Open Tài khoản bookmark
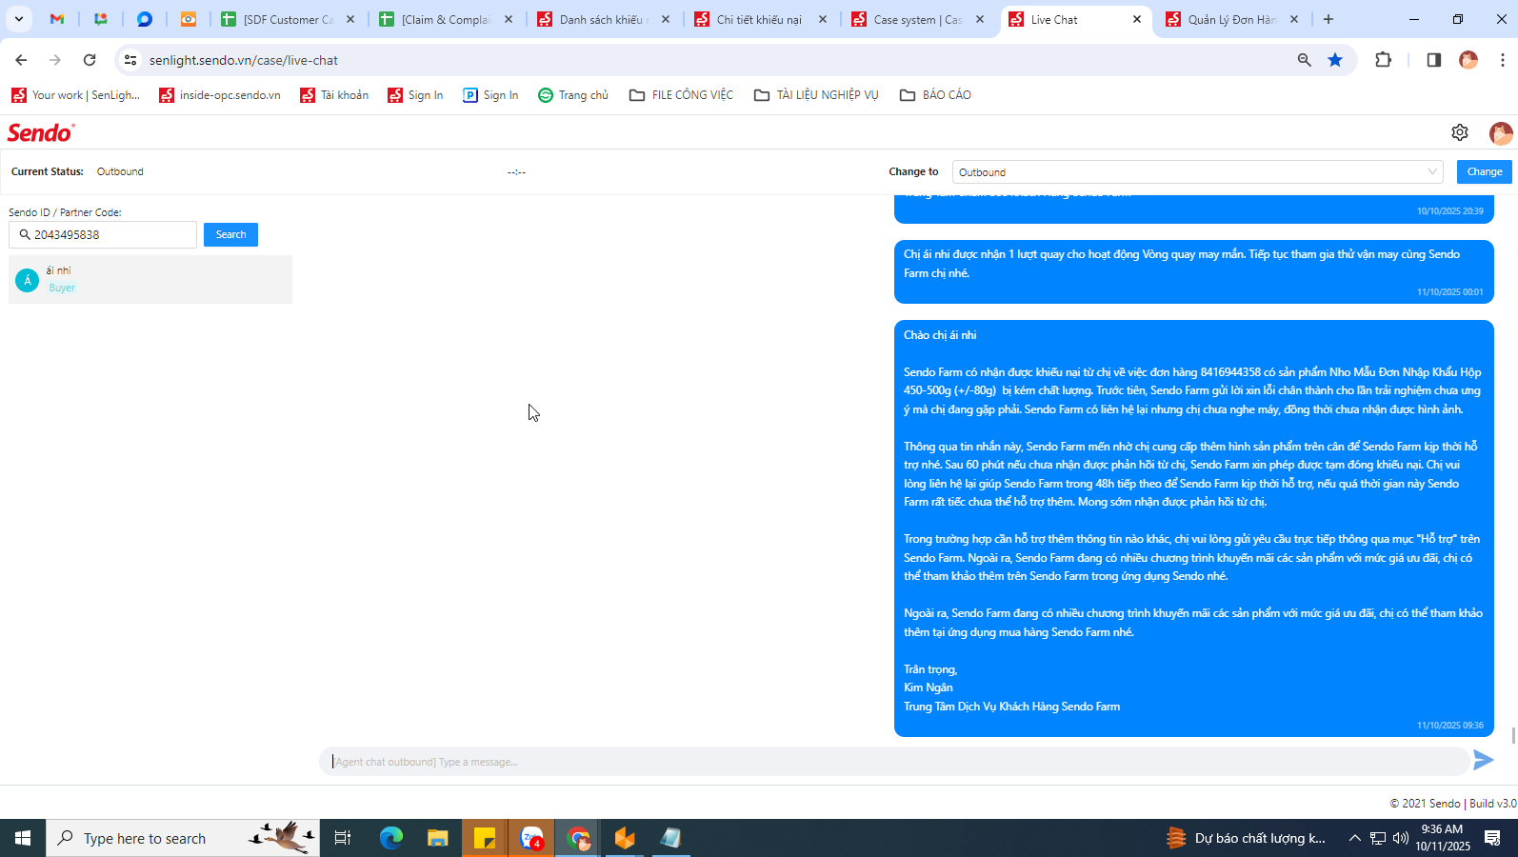The image size is (1518, 857). (334, 95)
